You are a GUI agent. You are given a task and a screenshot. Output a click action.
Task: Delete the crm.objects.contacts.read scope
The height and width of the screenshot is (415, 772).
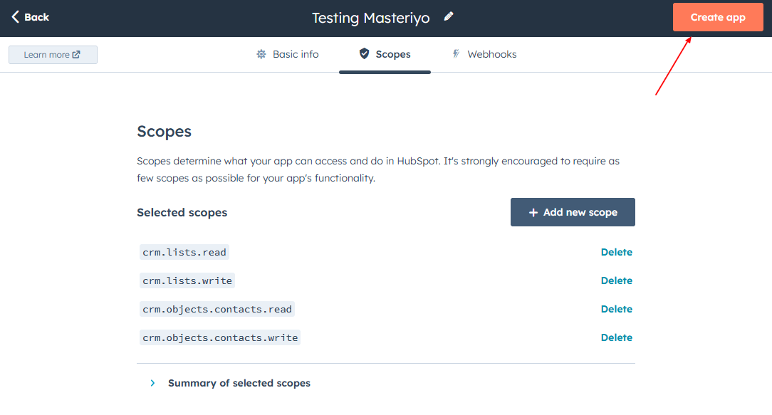[x=617, y=309]
